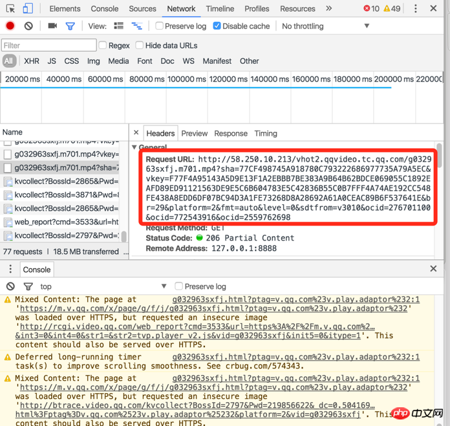
Task: Open errors count indicator showing 10
Action: tap(371, 8)
